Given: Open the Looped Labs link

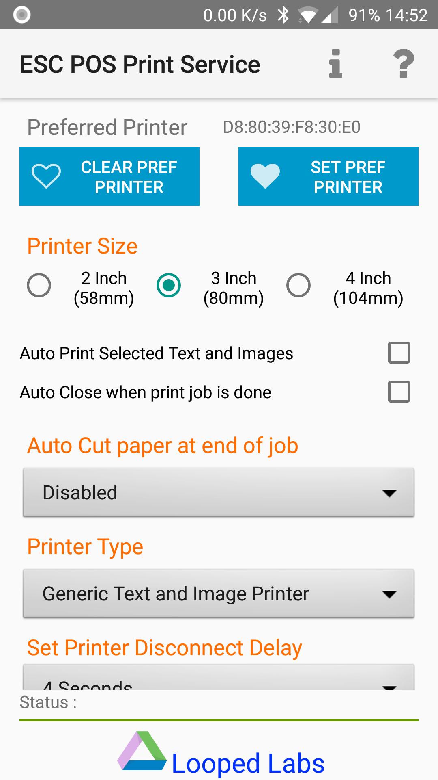Looking at the screenshot, I should click(248, 763).
